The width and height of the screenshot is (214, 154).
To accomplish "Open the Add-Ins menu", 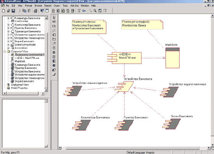I will 74,5.
